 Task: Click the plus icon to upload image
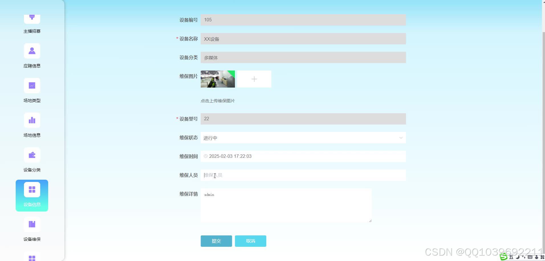click(x=254, y=79)
